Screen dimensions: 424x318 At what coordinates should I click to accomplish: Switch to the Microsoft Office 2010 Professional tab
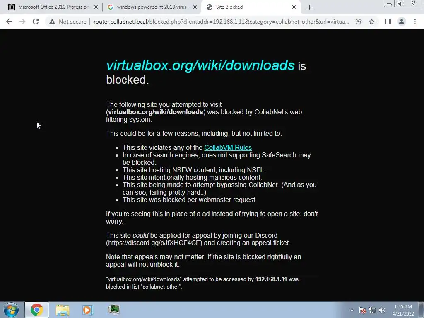click(53, 7)
